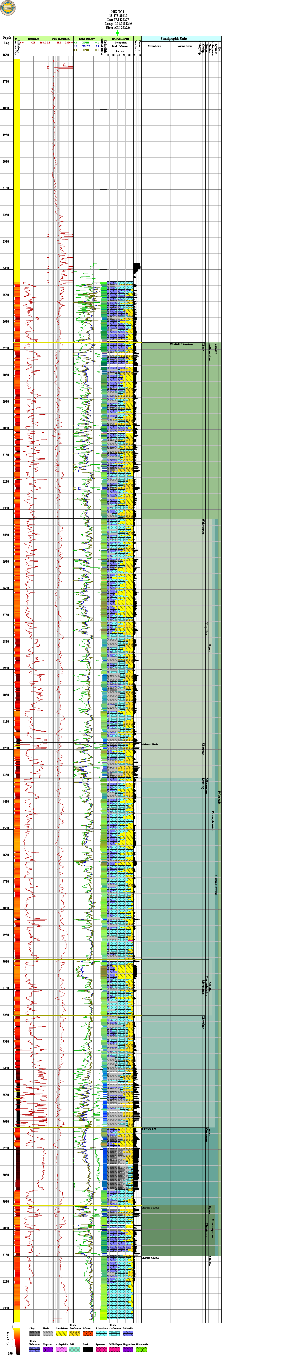This screenshot has height=1356, width=288.
Task: Click the red Arkose legend swatch
Action: (x=87, y=1333)
